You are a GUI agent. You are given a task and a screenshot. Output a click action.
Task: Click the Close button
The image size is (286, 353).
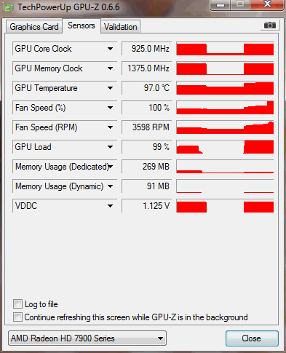click(252, 338)
